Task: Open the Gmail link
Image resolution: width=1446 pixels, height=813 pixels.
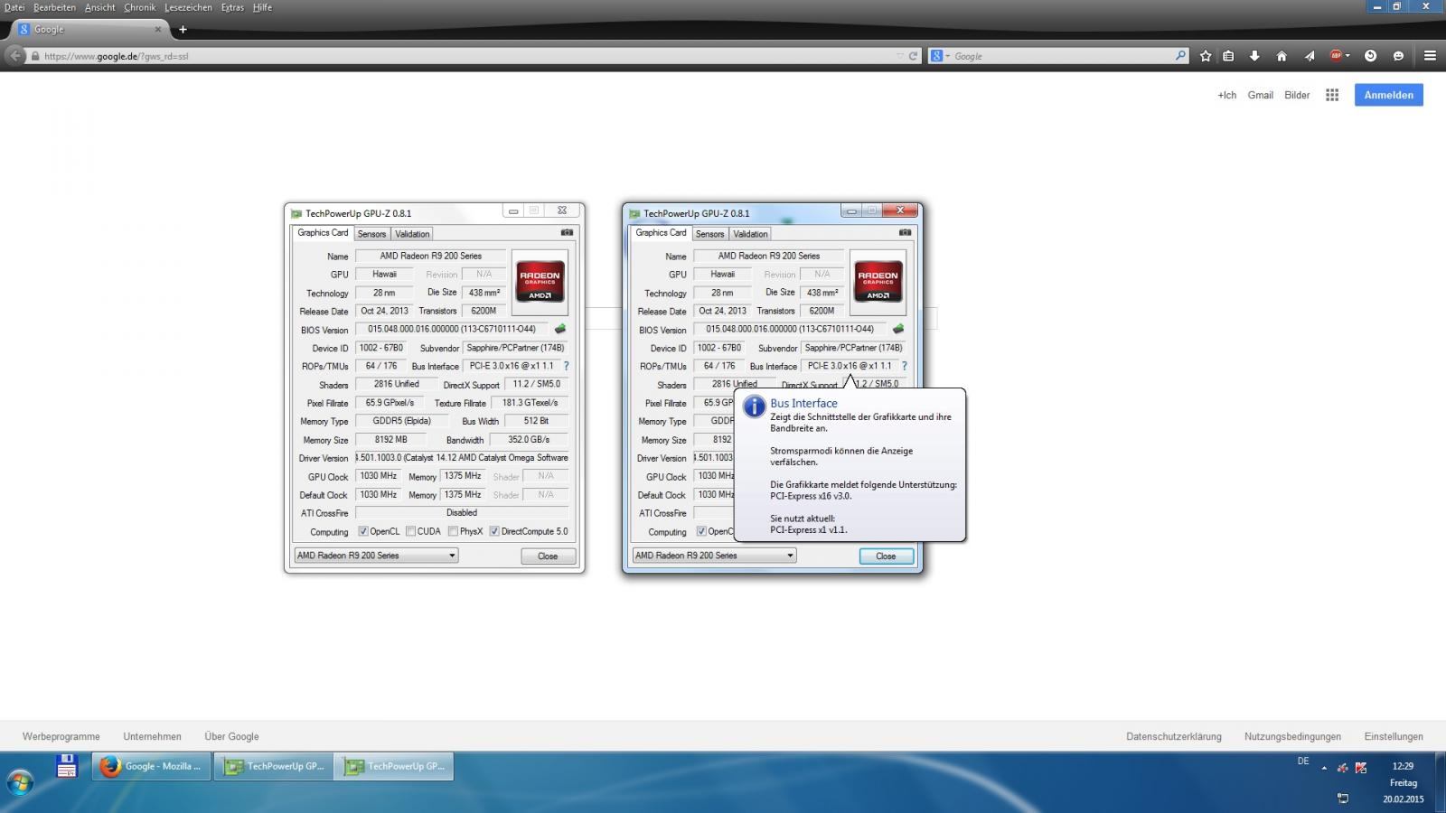Action: point(1260,95)
